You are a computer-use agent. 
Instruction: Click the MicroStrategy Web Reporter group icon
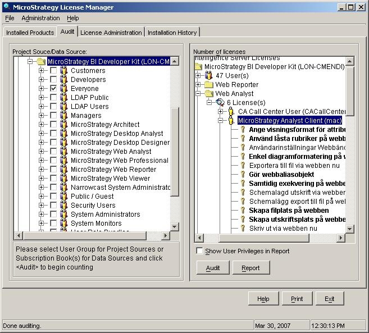click(63, 169)
